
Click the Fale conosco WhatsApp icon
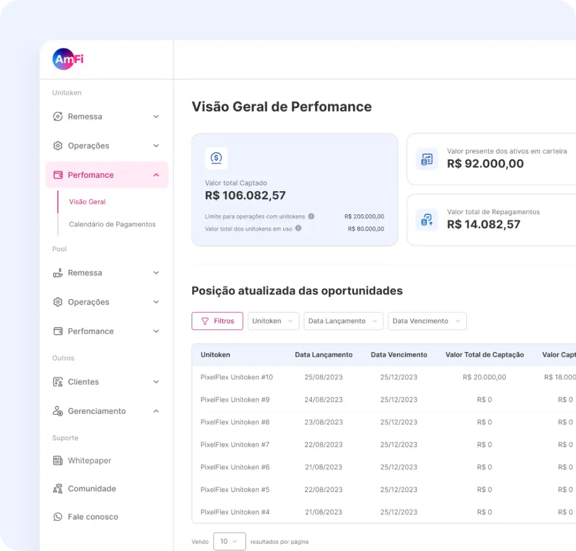click(58, 517)
